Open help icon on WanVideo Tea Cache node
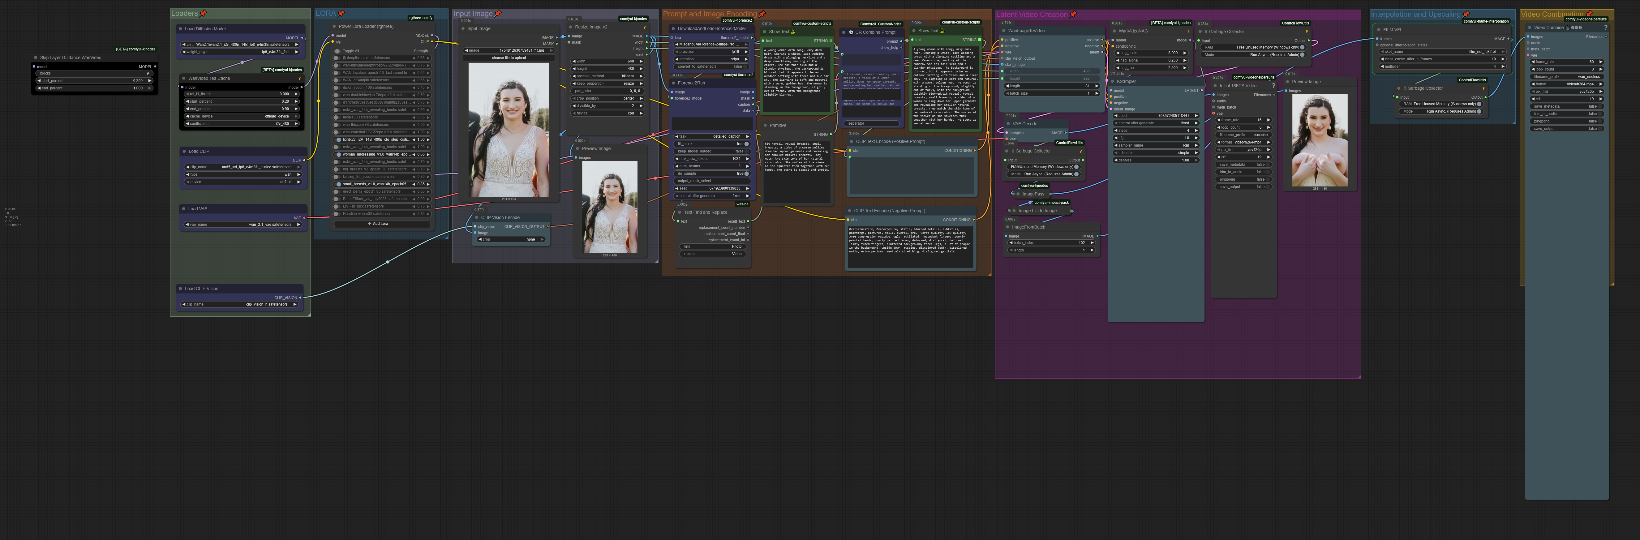This screenshot has width=1640, height=540. pos(299,78)
